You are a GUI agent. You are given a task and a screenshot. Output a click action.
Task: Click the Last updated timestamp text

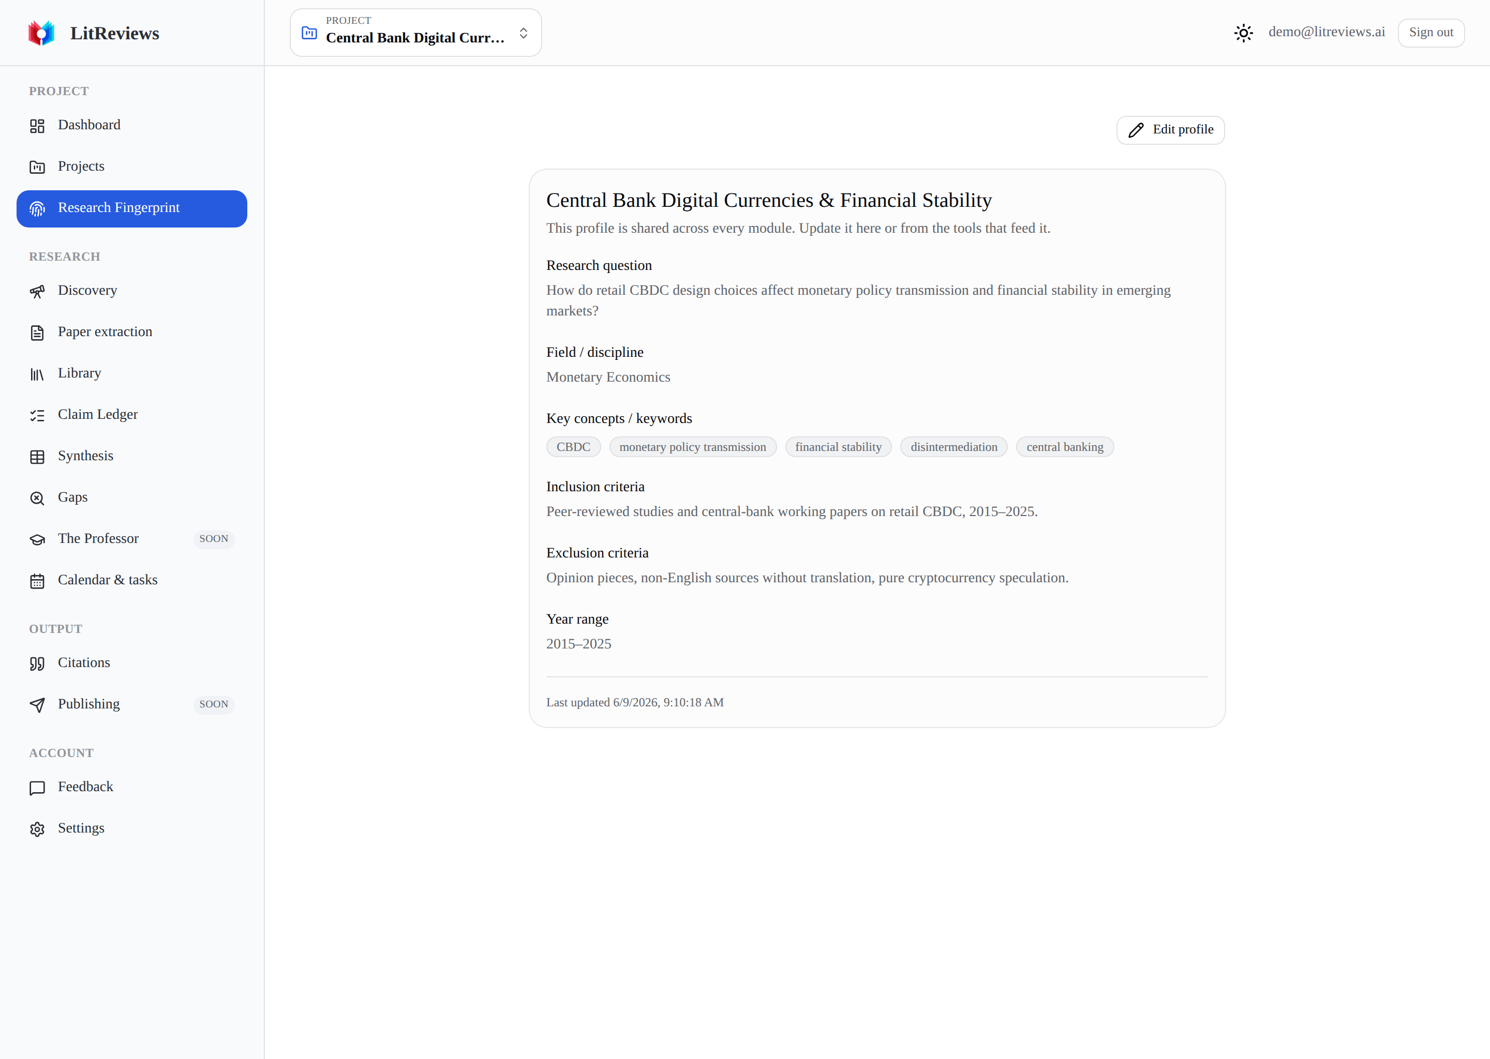pos(635,703)
